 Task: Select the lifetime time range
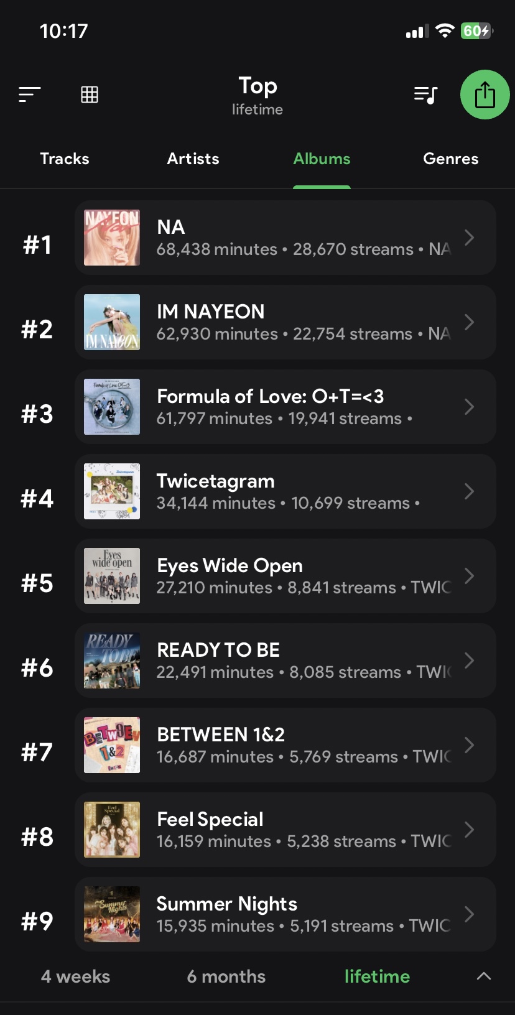[x=377, y=976]
